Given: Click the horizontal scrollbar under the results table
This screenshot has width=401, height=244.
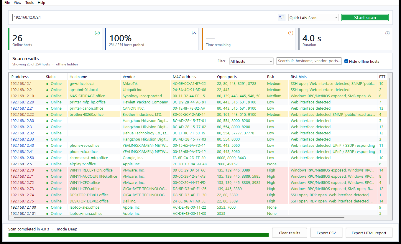Looking at the screenshot, I should click(x=179, y=217).
